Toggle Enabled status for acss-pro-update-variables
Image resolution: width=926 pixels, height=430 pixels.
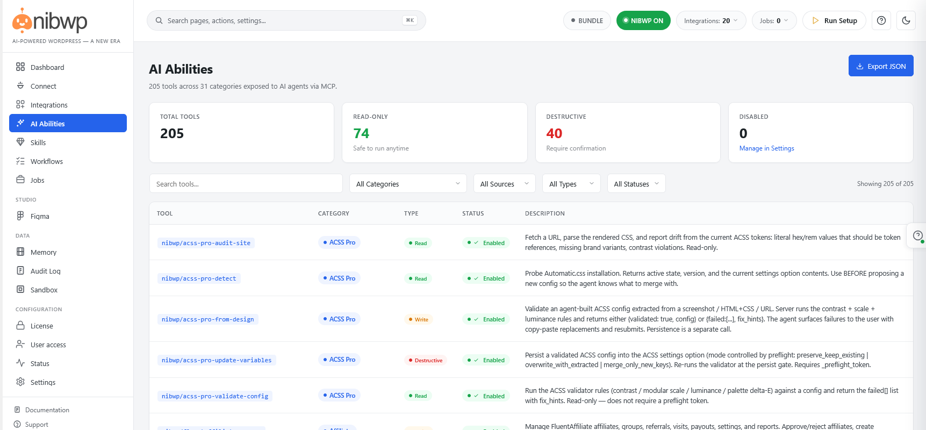(486, 360)
